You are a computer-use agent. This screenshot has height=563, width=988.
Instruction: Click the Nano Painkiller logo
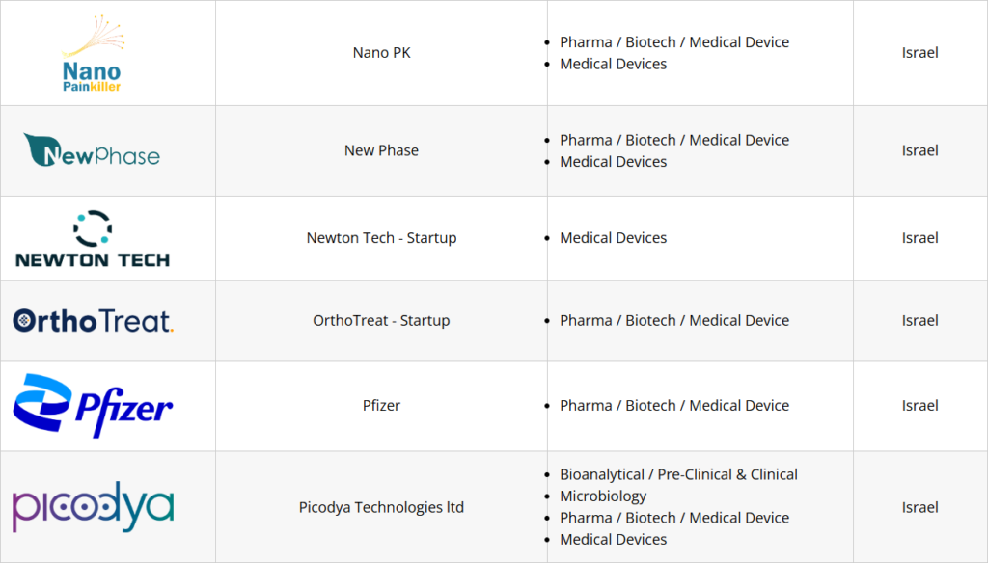(x=93, y=54)
